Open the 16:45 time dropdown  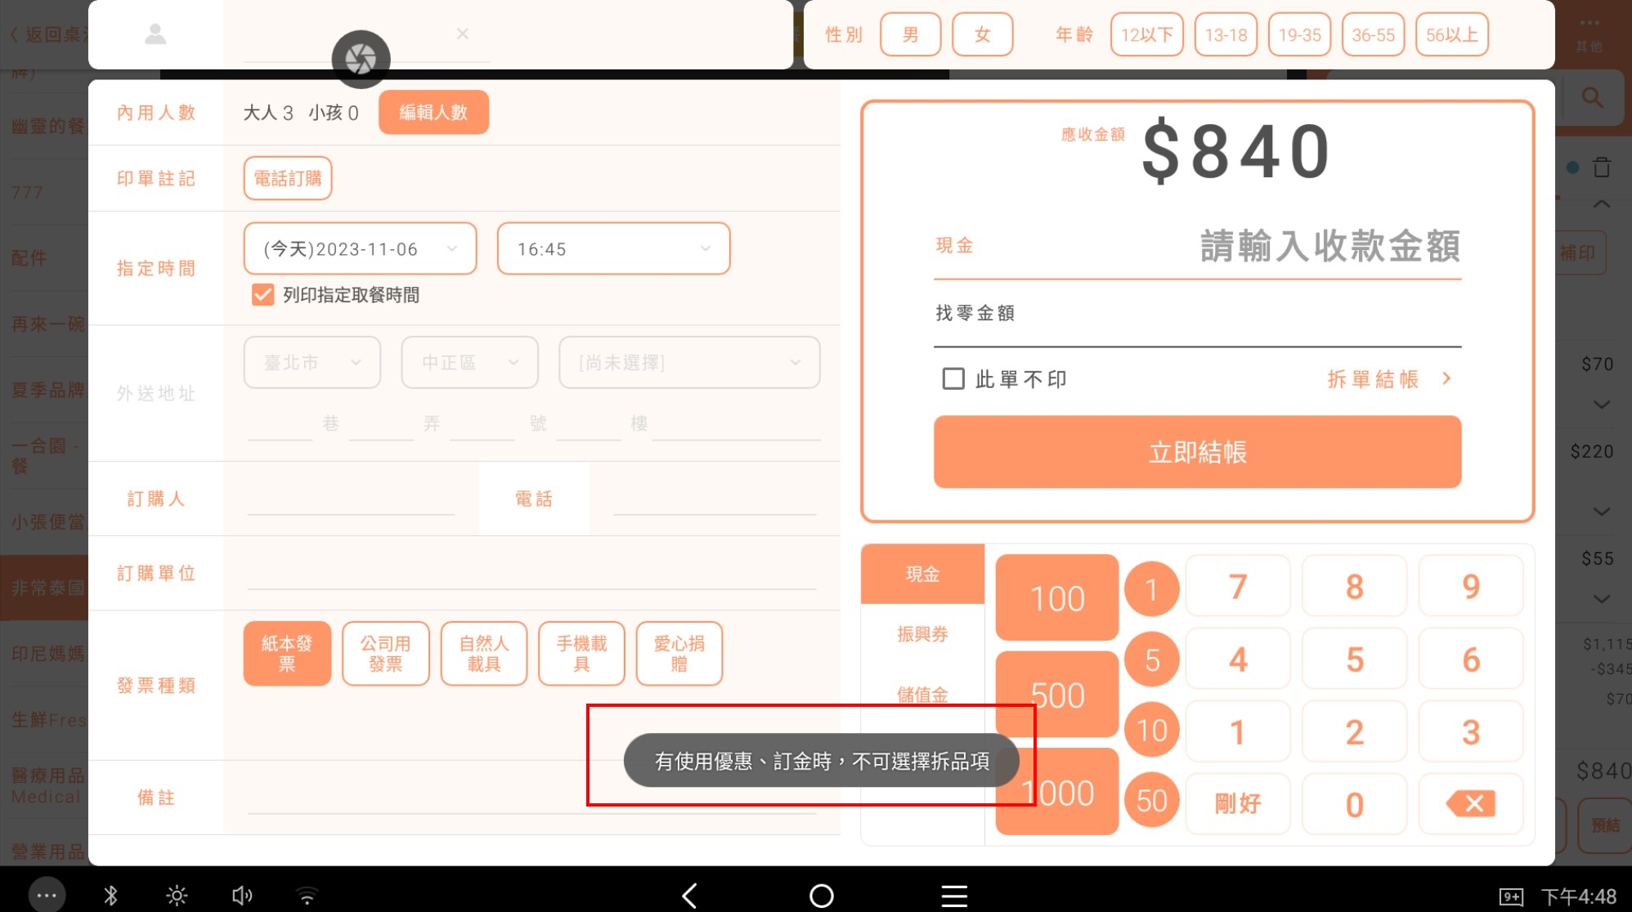point(613,248)
